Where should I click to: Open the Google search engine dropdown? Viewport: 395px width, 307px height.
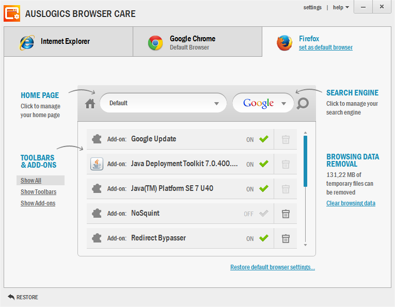click(263, 103)
